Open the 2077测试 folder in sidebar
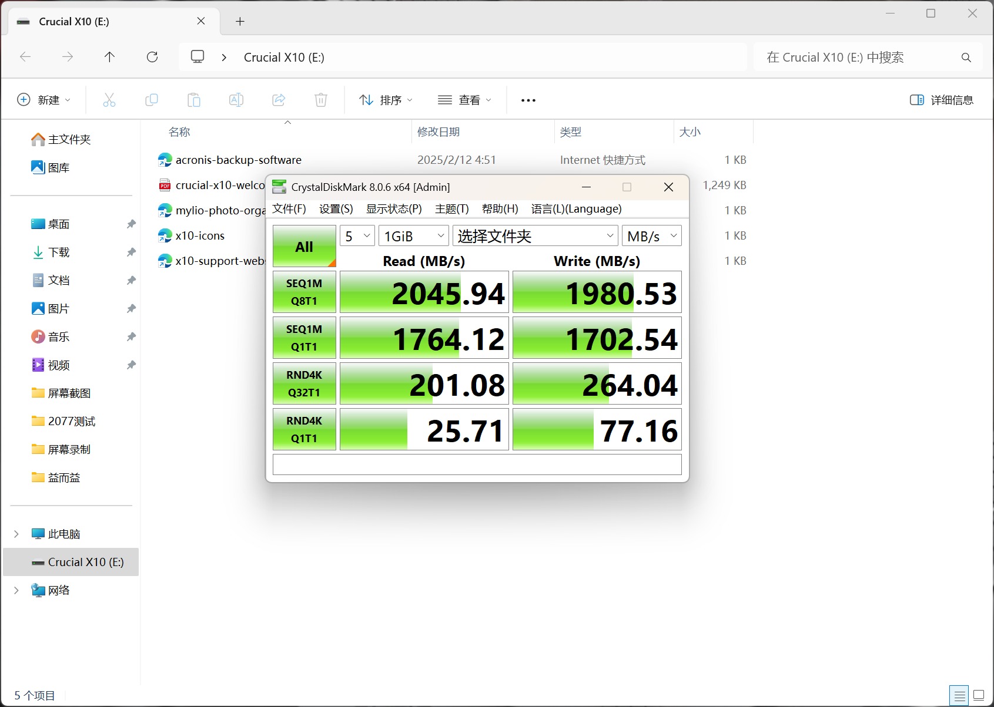This screenshot has width=994, height=707. click(x=63, y=421)
